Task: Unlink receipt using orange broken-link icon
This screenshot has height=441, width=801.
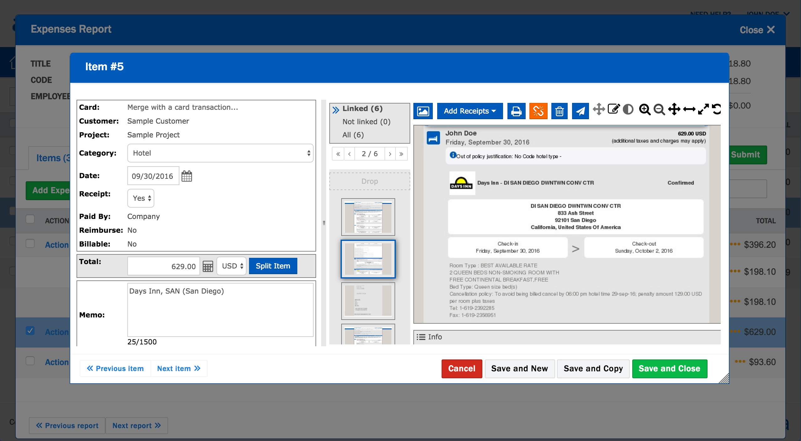Action: click(538, 111)
